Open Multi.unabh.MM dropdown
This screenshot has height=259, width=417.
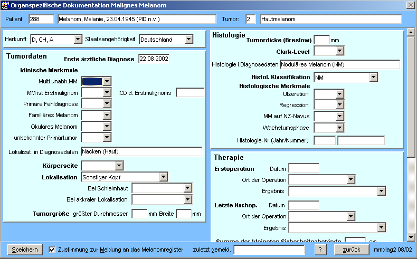[107, 81]
